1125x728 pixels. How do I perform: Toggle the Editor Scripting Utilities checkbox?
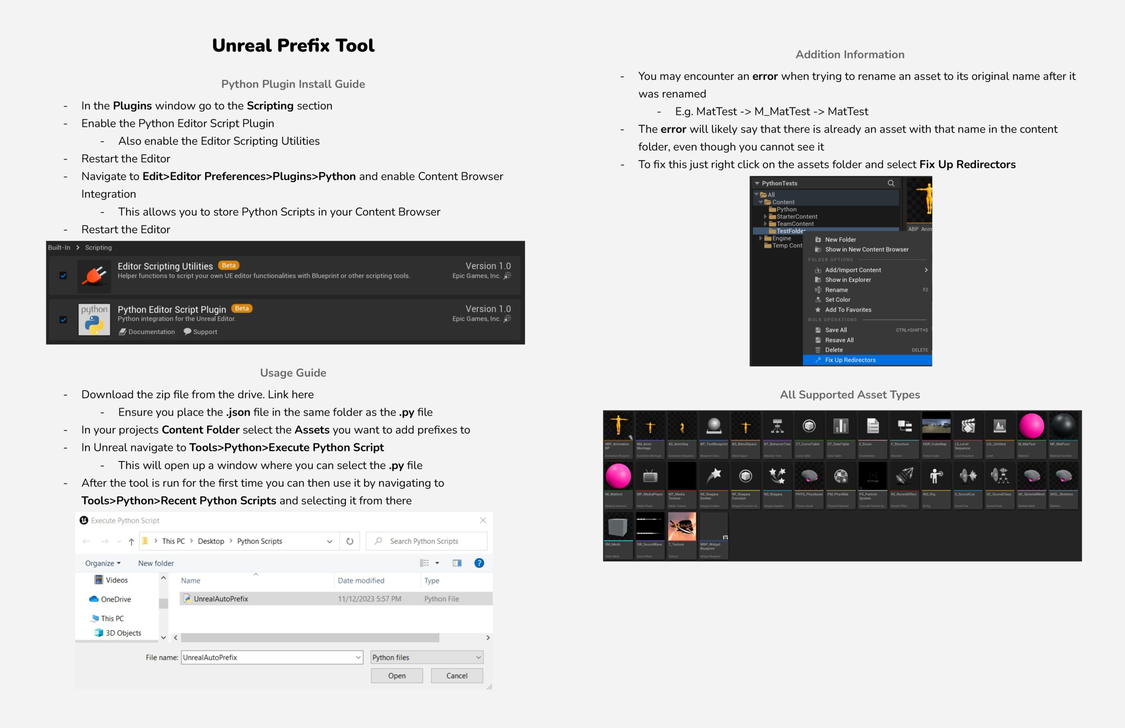pos(63,276)
